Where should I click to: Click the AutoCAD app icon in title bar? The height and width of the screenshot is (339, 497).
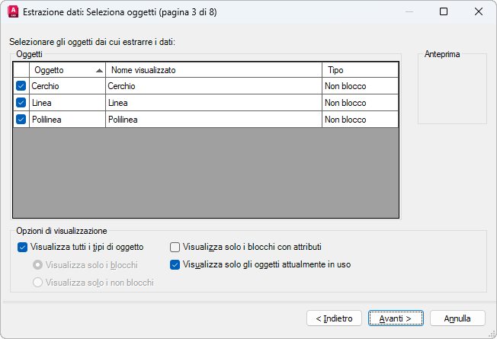pos(12,11)
